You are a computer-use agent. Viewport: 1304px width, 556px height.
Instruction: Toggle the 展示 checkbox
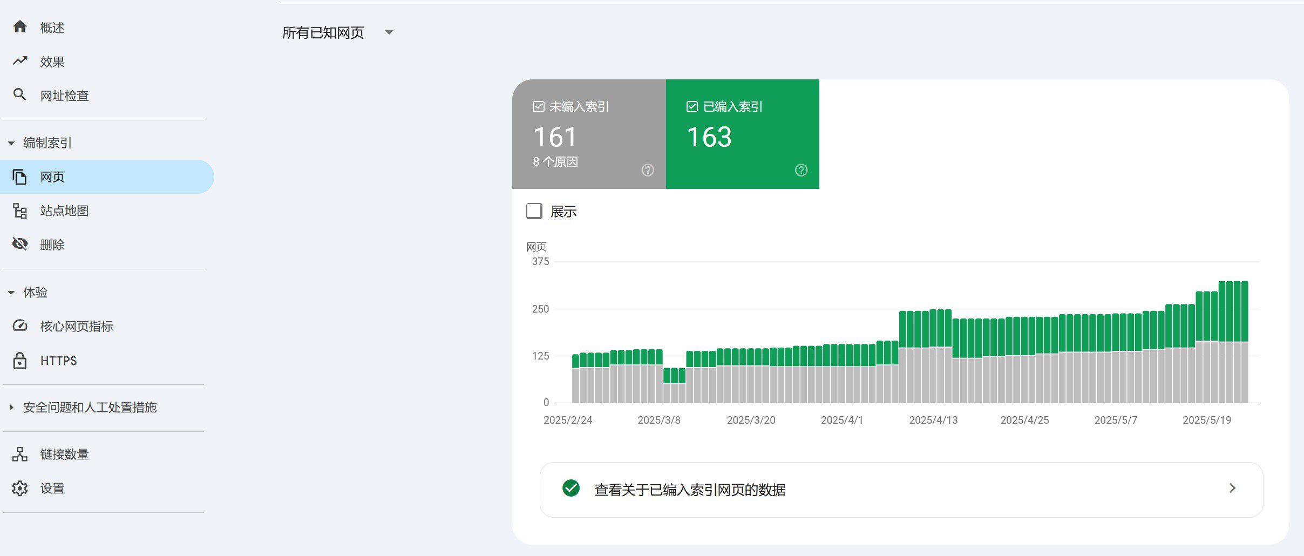(x=534, y=211)
